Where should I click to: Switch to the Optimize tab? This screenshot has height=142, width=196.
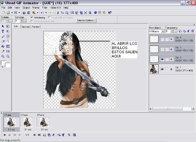26,27
